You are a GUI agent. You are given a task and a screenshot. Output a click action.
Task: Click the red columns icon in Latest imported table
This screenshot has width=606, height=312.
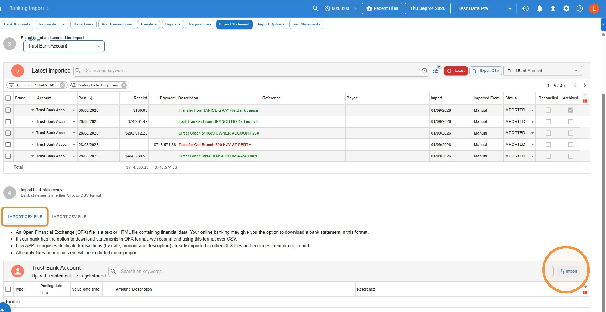click(x=585, y=101)
